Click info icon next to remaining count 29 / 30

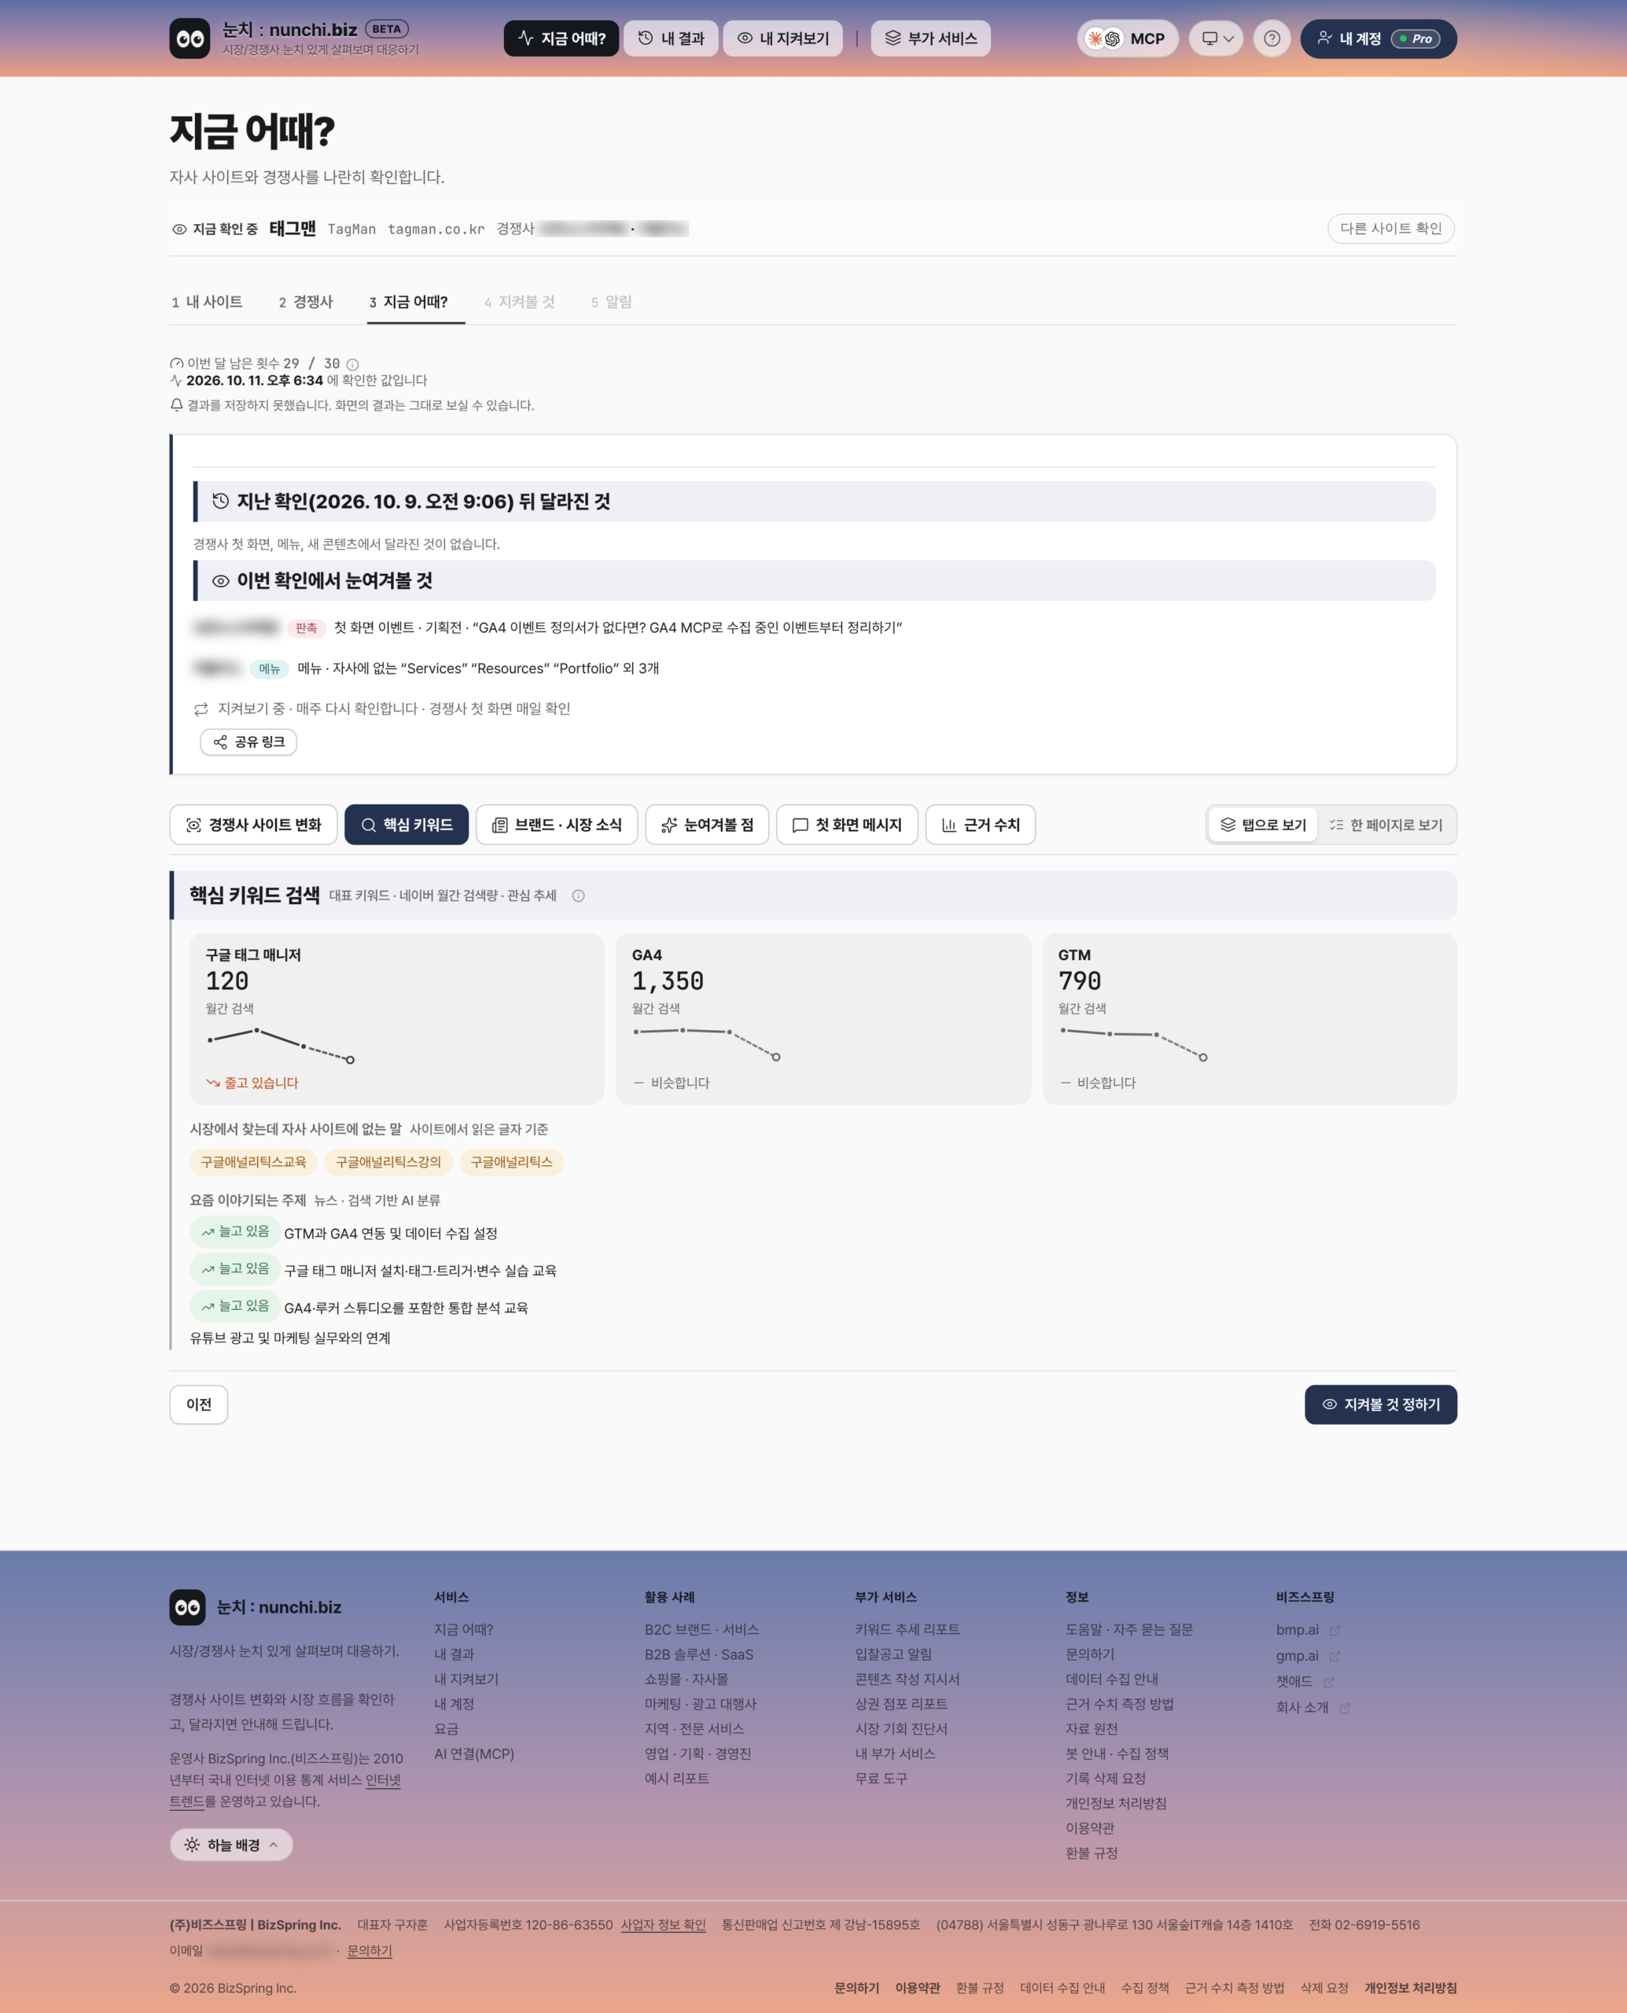[x=352, y=363]
